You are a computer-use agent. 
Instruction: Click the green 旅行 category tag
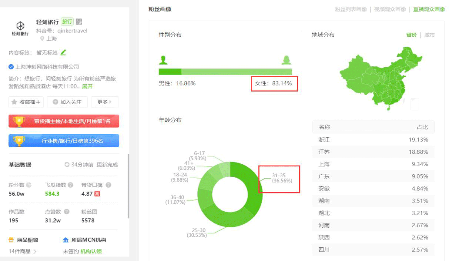67,22
